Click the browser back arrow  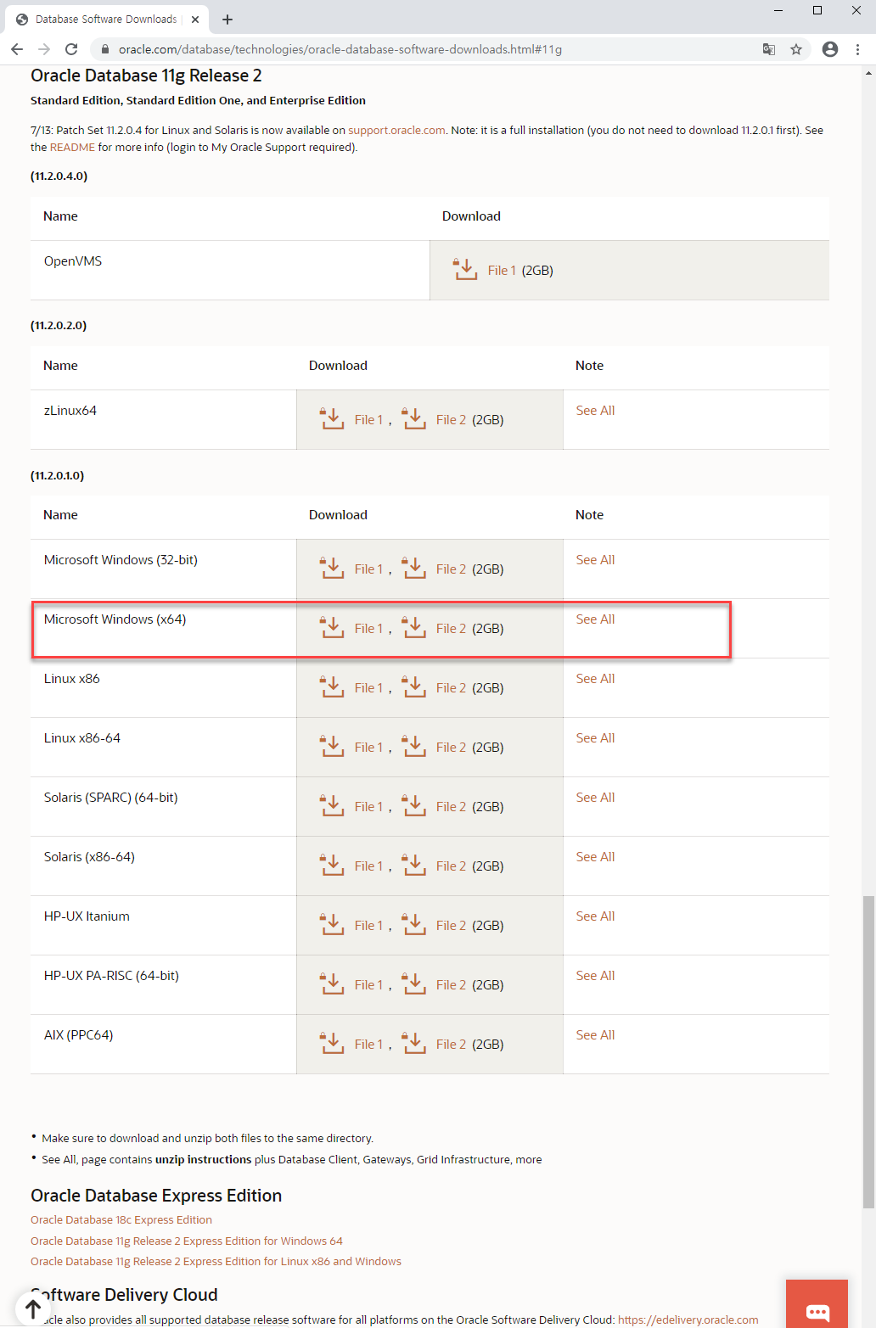pyautogui.click(x=17, y=49)
